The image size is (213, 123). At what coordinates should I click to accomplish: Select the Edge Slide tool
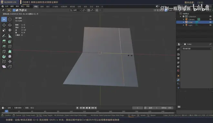tap(4, 61)
